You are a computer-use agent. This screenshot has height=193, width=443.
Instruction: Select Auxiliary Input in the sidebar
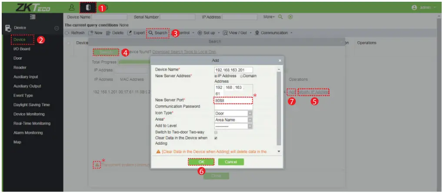pos(26,77)
